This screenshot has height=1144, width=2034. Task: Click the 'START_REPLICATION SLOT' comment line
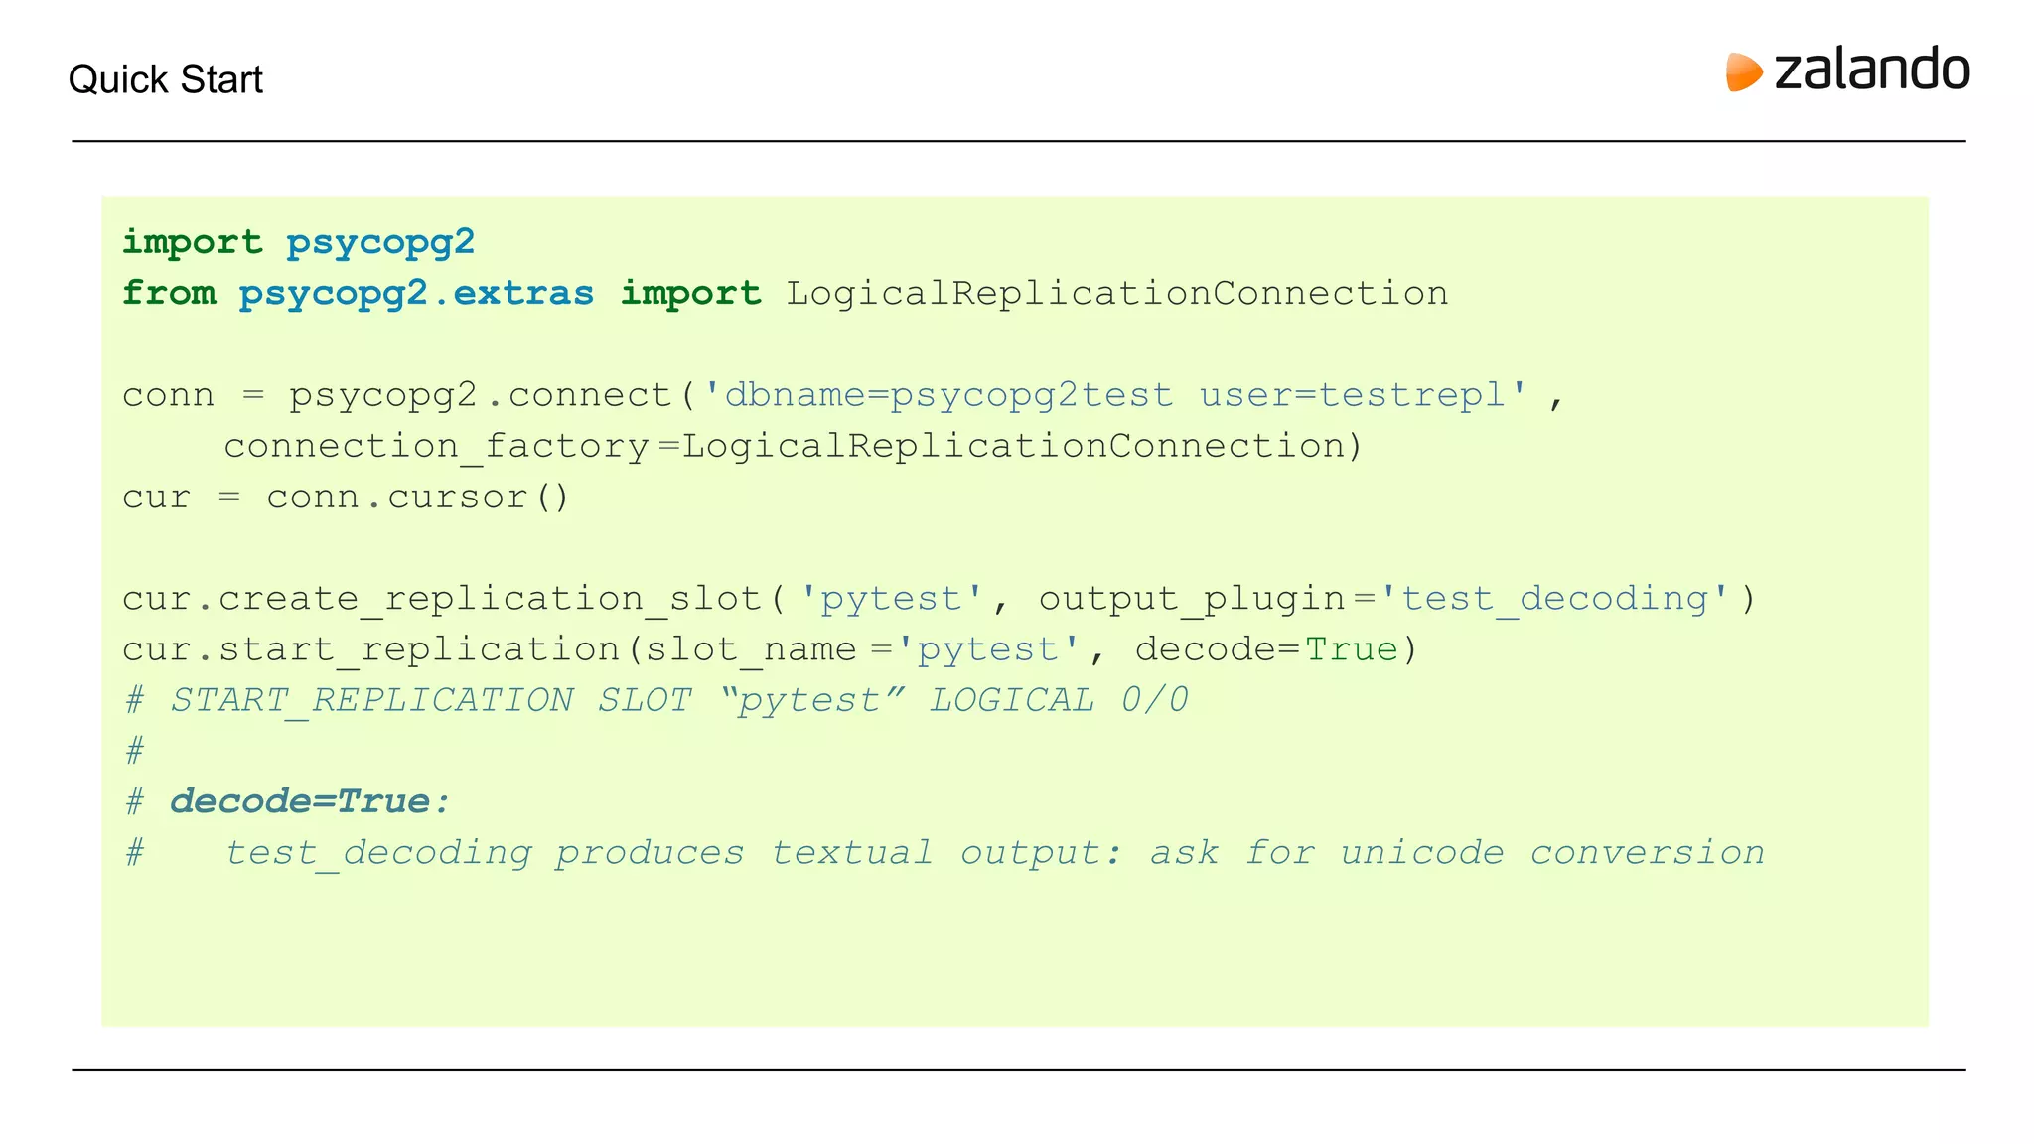(655, 700)
